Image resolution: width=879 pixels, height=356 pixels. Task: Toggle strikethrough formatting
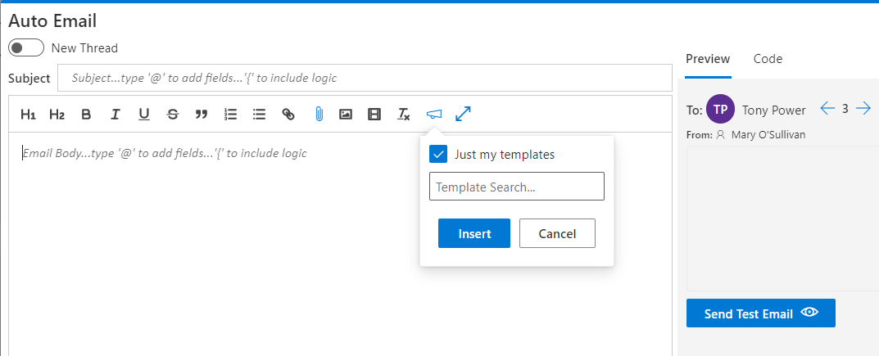pyautogui.click(x=173, y=115)
